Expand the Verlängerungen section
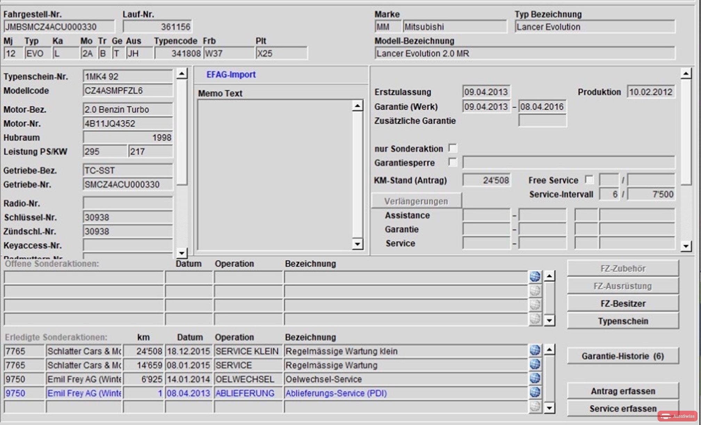Screen dimensions: 701x425 tap(416, 201)
